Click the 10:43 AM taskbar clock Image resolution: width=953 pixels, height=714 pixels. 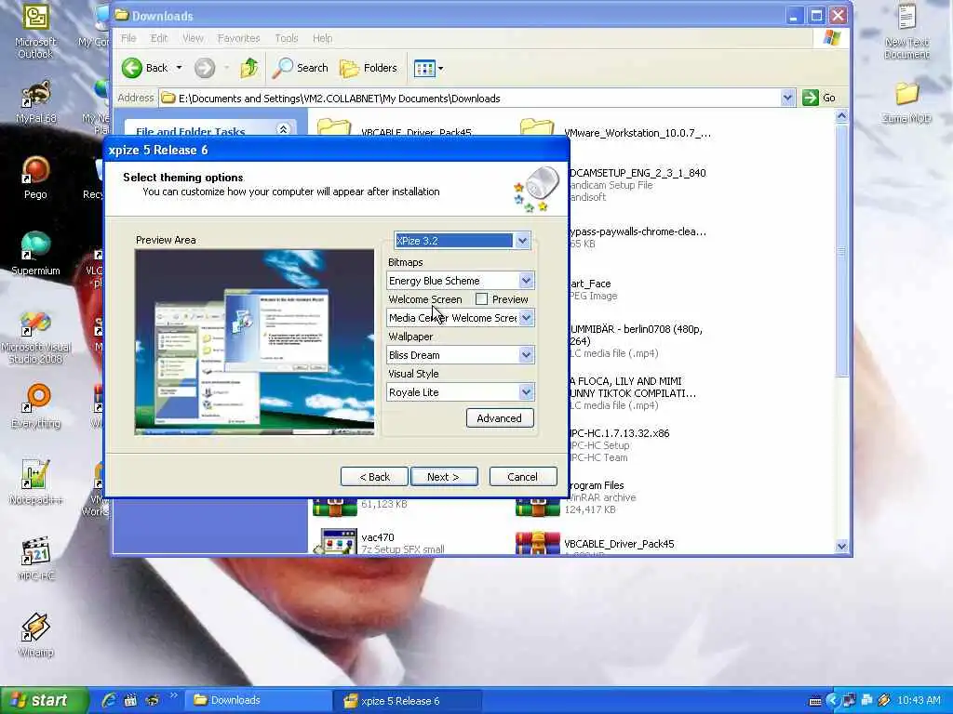coord(919,700)
